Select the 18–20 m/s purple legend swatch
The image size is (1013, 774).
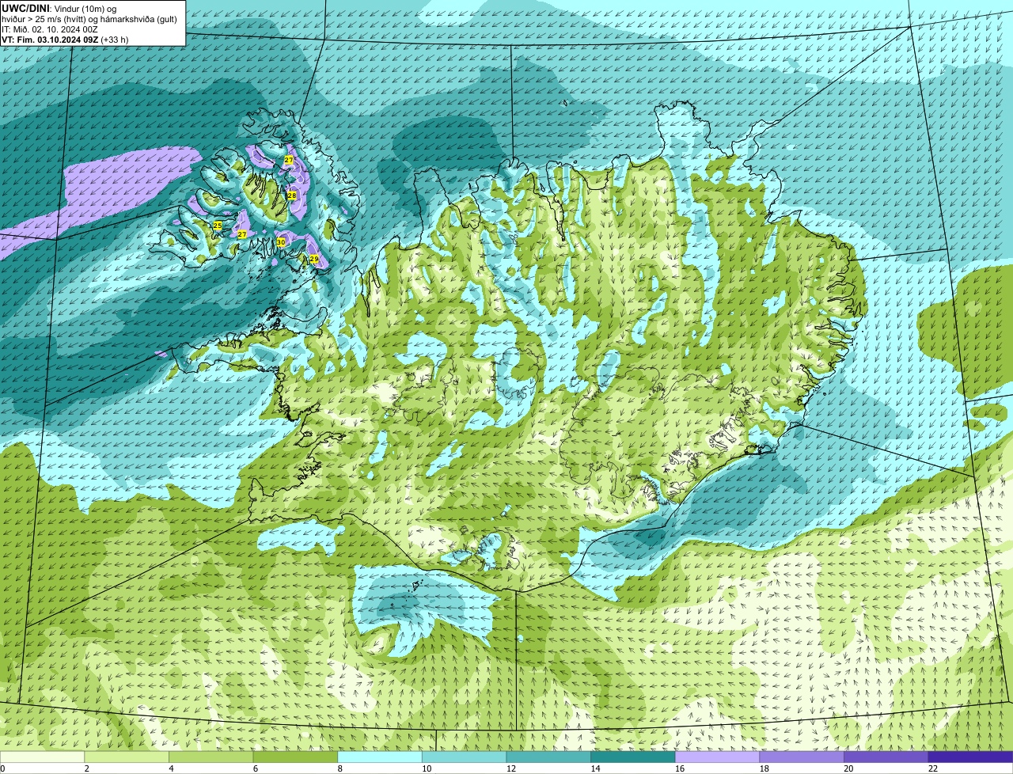(802, 757)
